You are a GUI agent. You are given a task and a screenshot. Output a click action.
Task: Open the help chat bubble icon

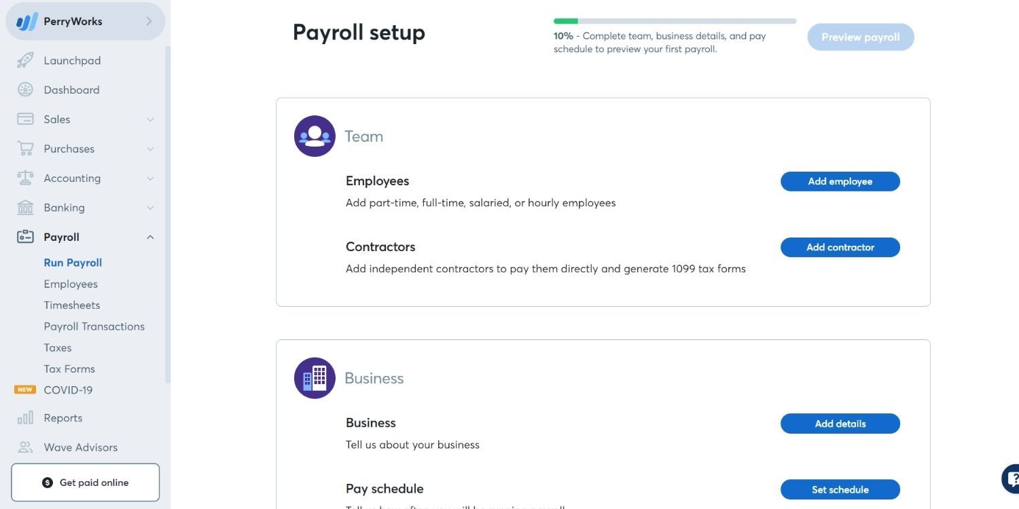point(1012,478)
